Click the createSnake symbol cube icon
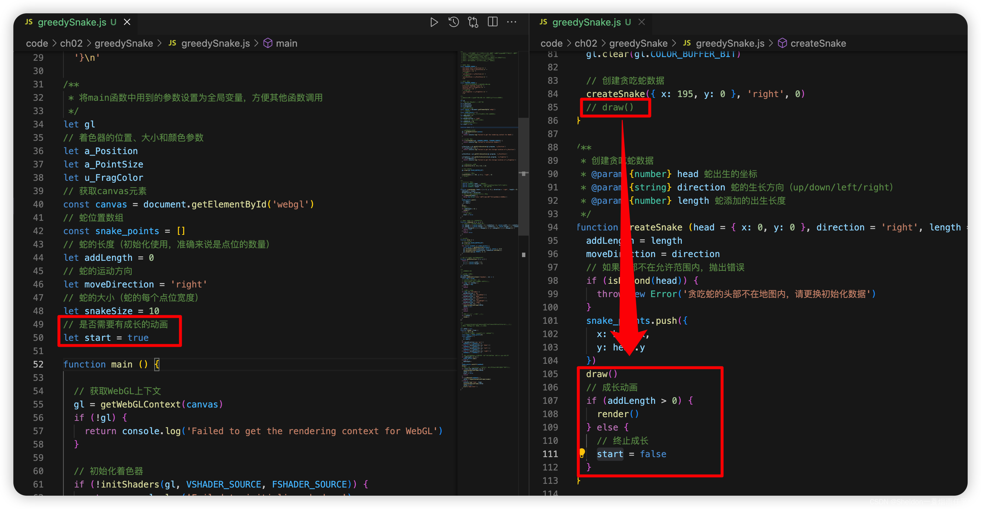 [782, 43]
